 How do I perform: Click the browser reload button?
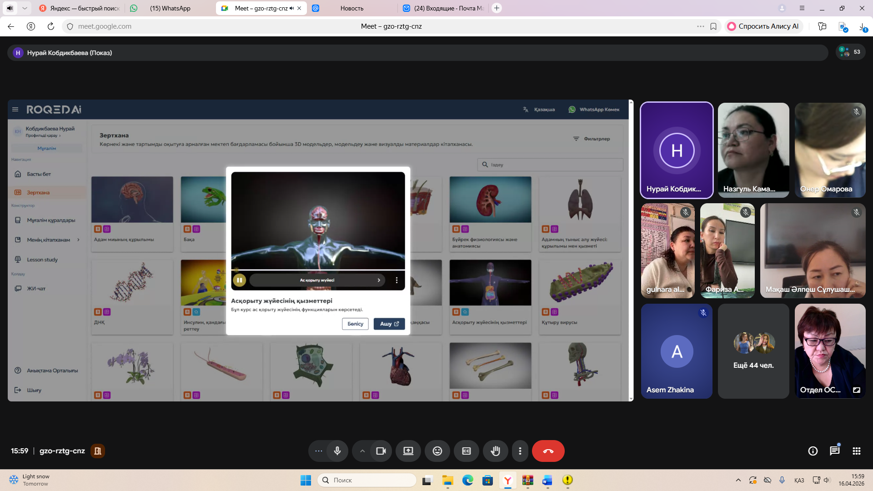coord(51,26)
